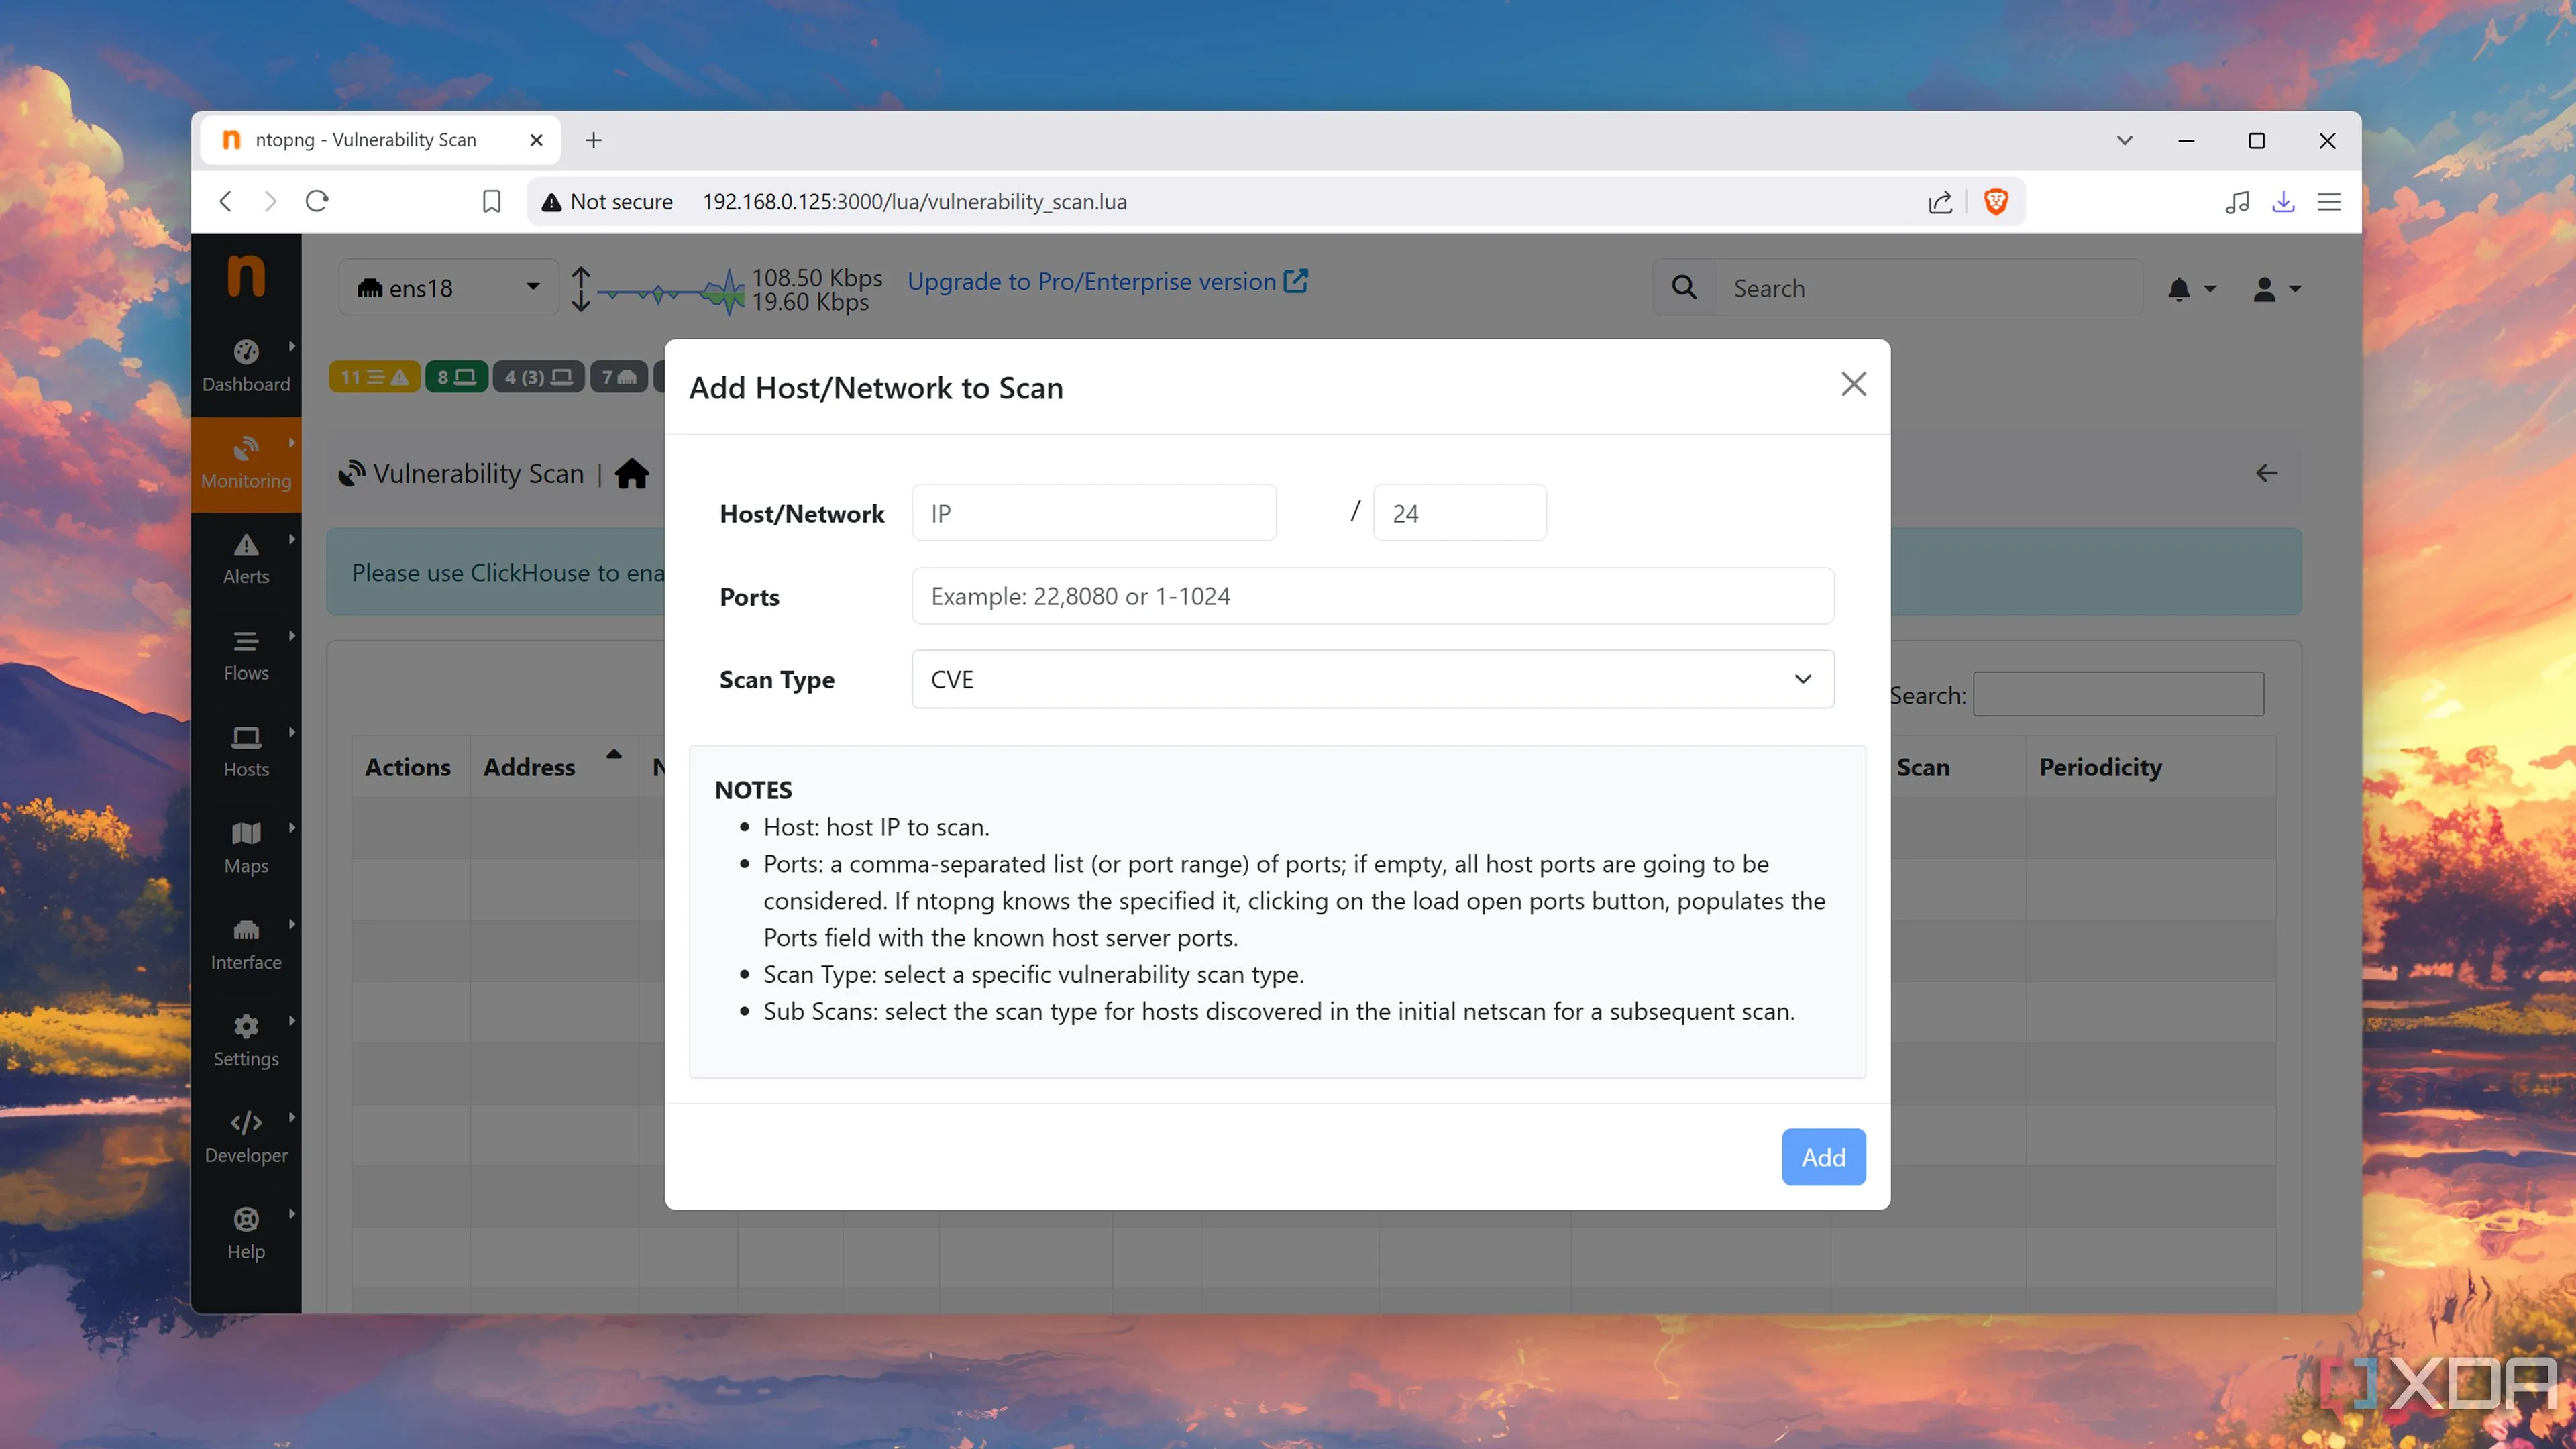Click the music note playlist icon
2576x1449 pixels.
point(2237,201)
